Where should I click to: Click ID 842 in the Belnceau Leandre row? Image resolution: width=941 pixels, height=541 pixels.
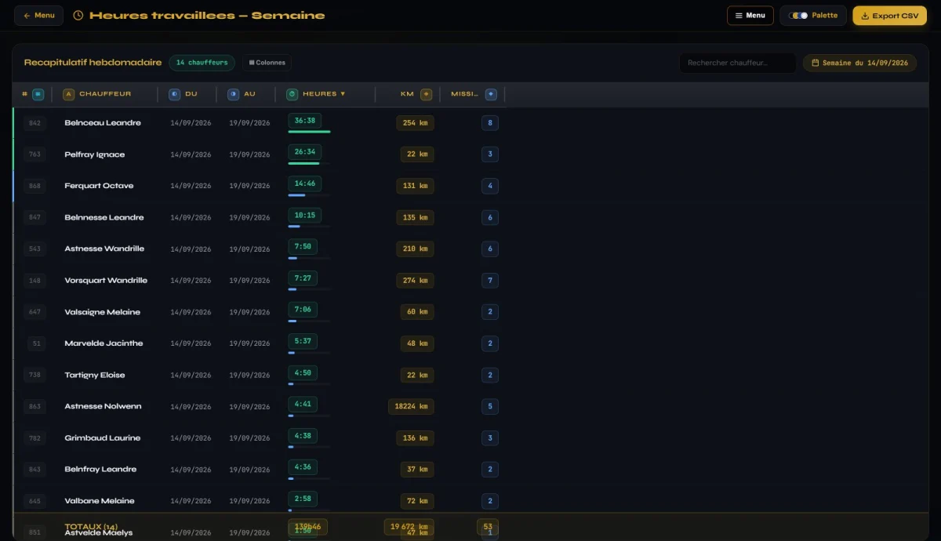coord(35,123)
